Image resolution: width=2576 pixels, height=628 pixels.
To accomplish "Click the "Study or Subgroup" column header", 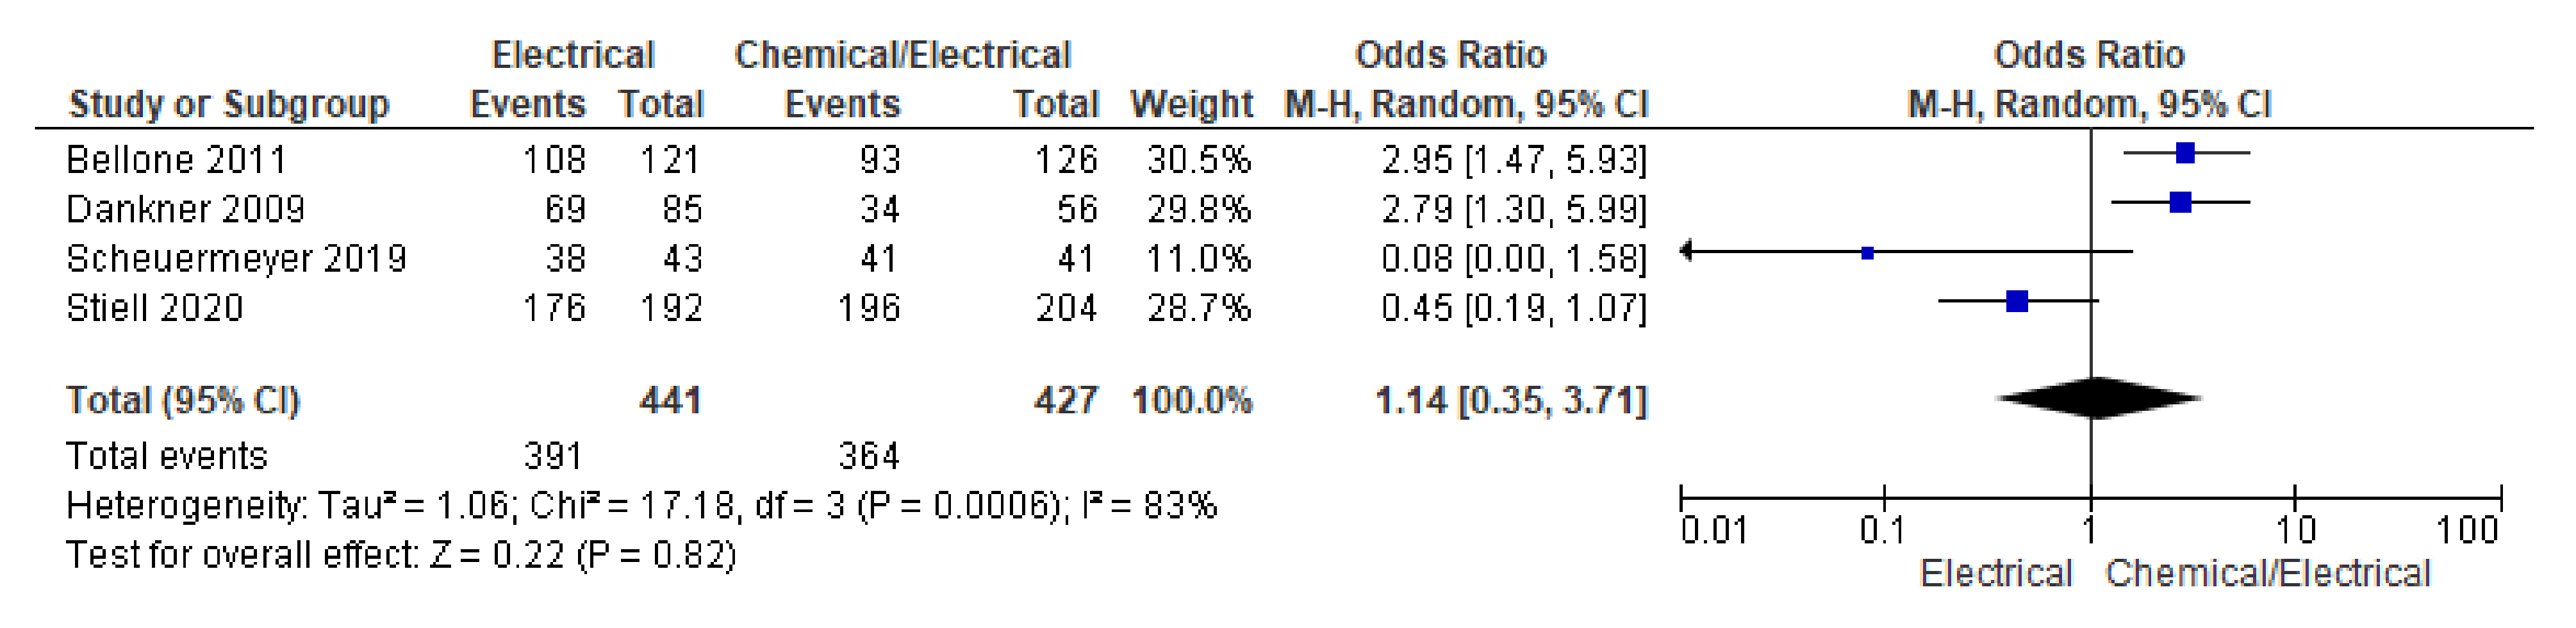I will 228,104.
